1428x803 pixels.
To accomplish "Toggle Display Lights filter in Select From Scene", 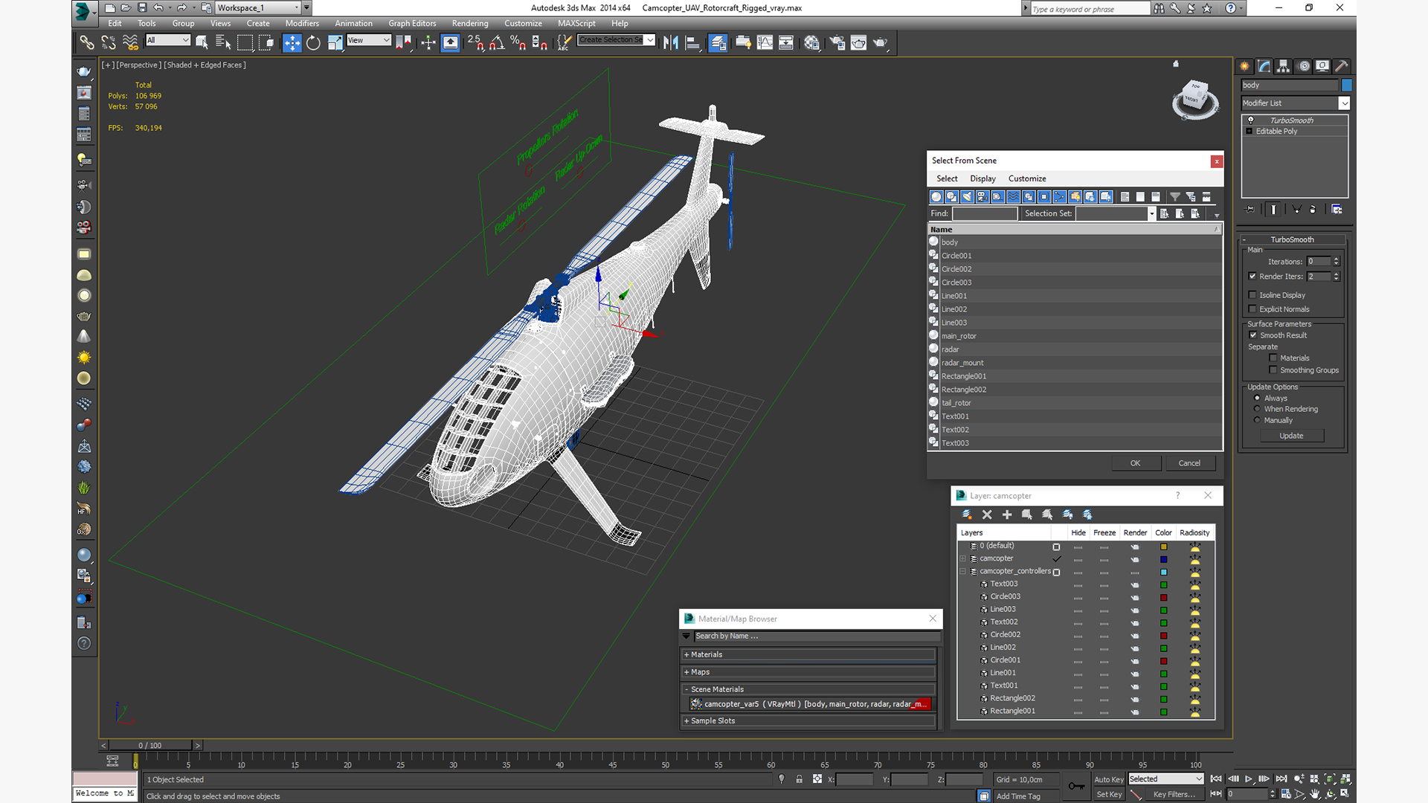I will coord(967,197).
